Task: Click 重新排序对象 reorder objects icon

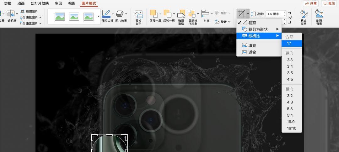Action: tap(191, 13)
